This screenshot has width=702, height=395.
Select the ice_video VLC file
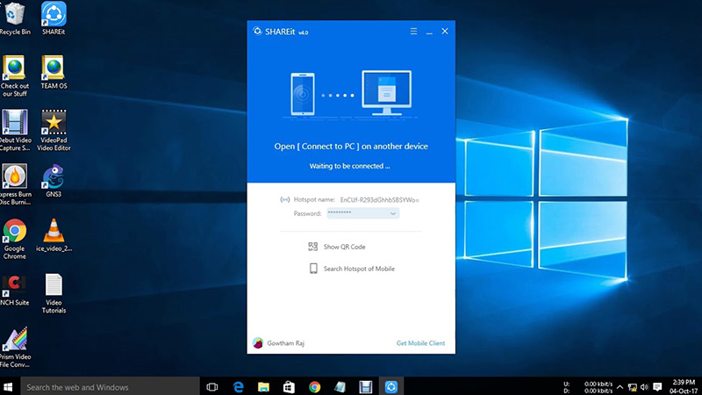[54, 235]
